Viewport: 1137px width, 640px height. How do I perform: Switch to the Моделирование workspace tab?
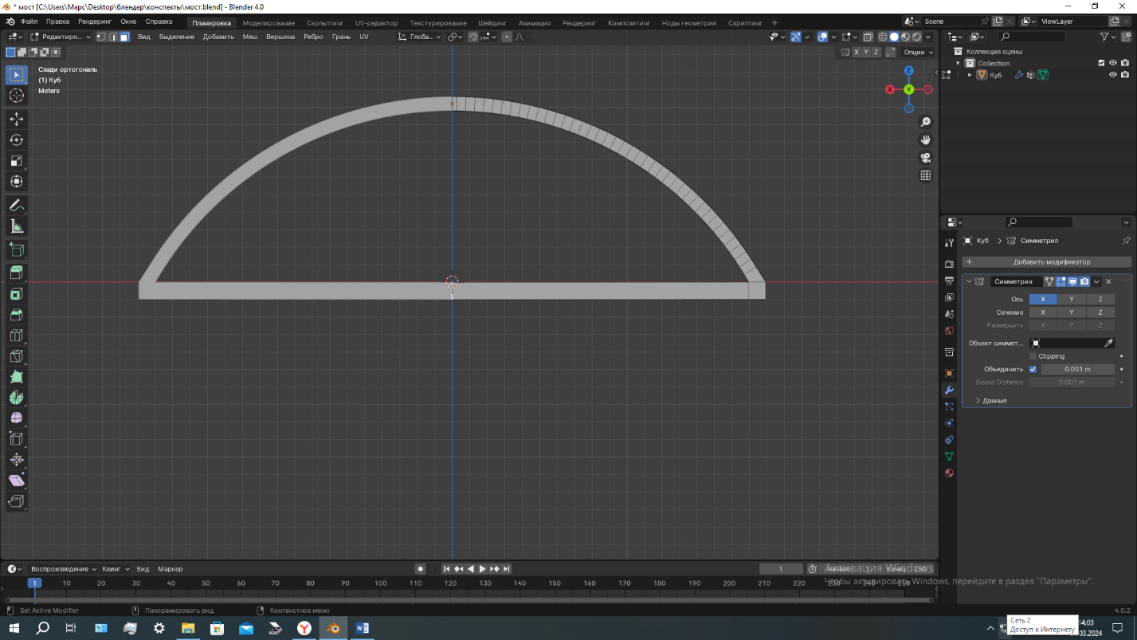(269, 23)
